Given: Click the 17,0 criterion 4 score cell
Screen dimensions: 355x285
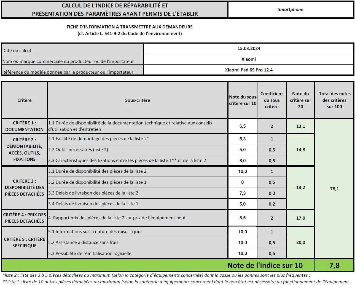Looking at the screenshot, I should [300, 218].
